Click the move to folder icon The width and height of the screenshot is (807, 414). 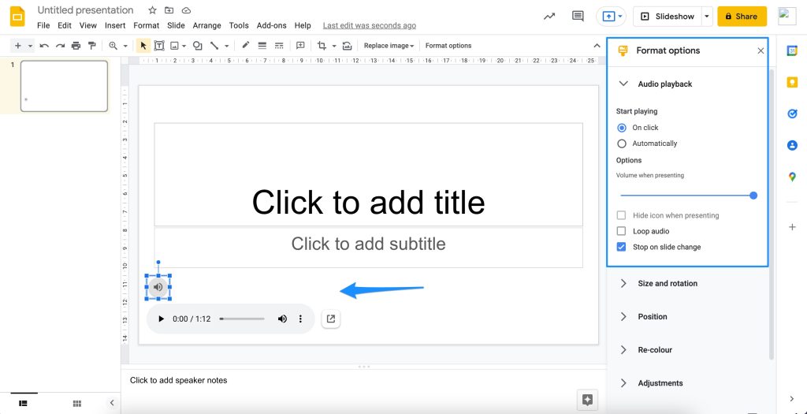pyautogui.click(x=169, y=10)
